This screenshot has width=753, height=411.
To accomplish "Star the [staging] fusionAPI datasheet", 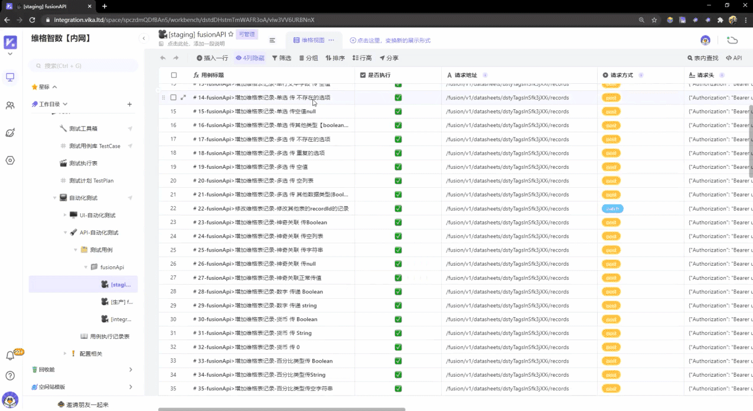I will (231, 34).
